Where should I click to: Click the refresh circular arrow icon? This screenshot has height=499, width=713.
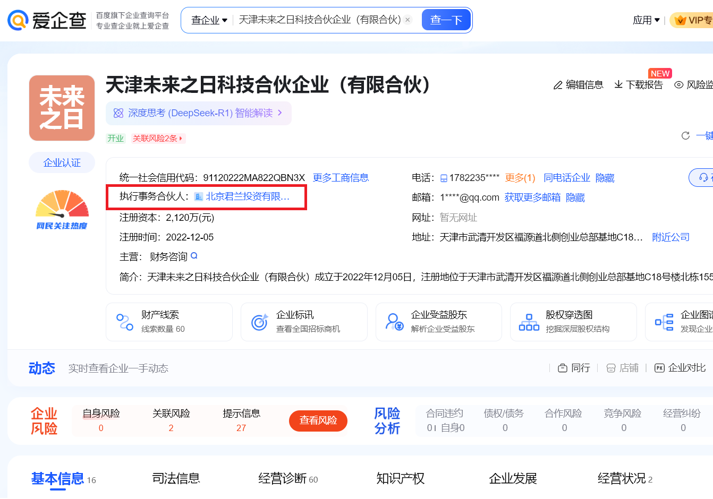pos(685,136)
